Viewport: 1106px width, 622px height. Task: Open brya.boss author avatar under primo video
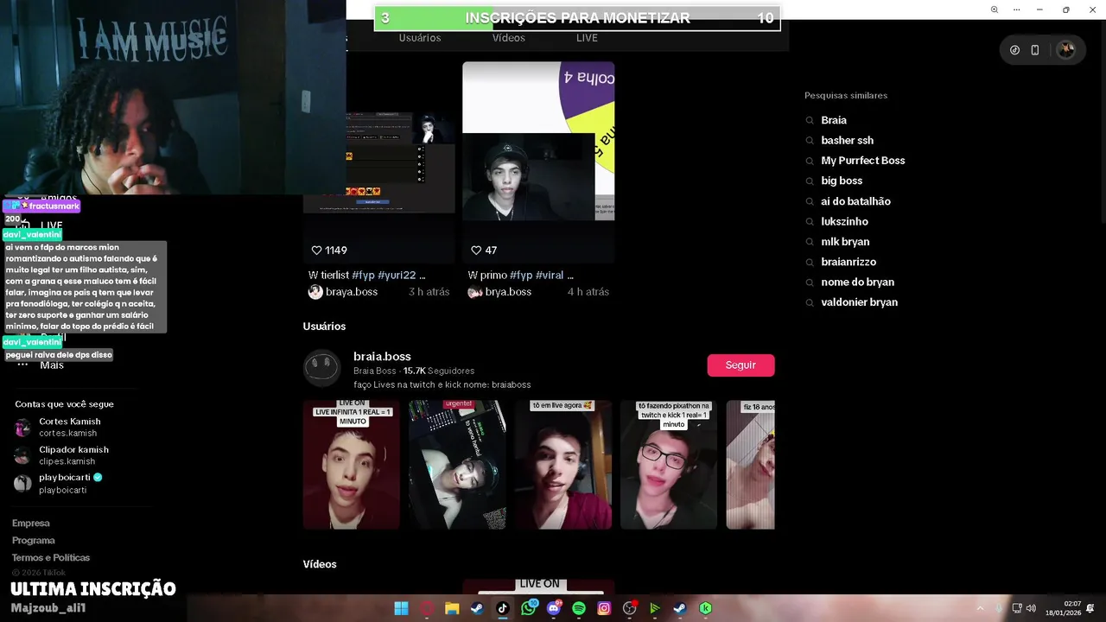point(474,292)
